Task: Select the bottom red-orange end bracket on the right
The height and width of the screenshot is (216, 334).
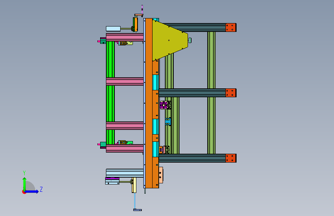Action: click(231, 158)
